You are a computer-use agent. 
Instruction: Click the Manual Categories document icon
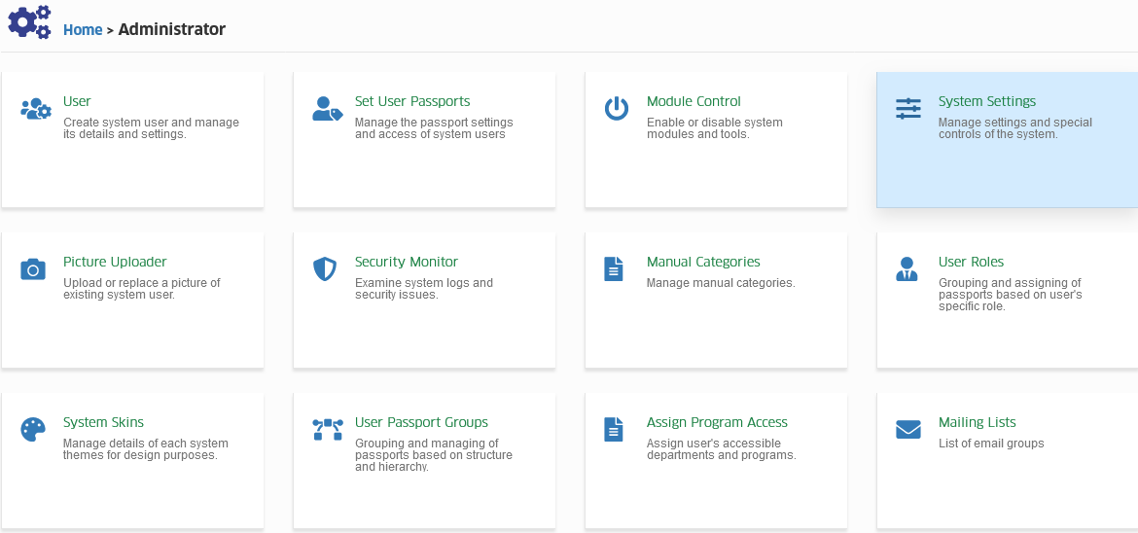[x=614, y=269]
